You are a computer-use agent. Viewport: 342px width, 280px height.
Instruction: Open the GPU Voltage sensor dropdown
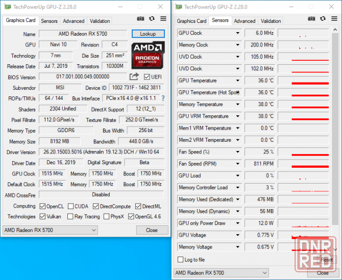(x=238, y=235)
